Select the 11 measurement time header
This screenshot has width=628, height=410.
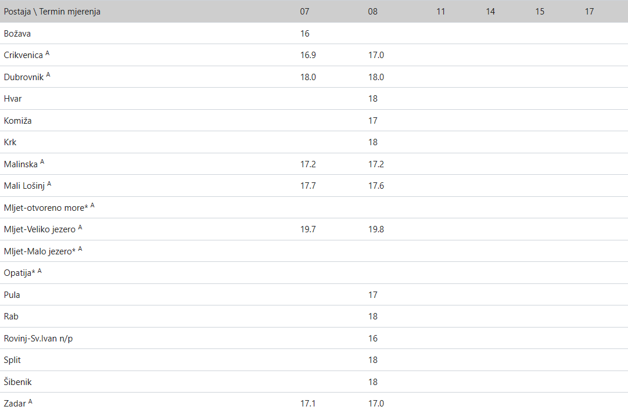coord(441,12)
